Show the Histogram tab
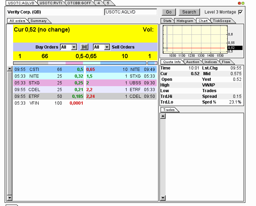The image size is (256, 206). click(x=185, y=21)
